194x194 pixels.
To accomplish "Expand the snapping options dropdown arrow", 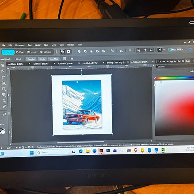I will click(164, 50).
